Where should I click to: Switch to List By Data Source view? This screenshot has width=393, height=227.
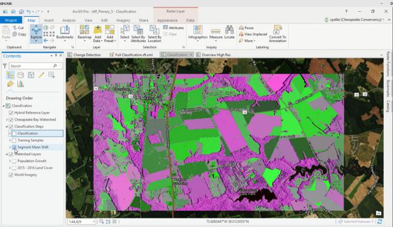[x=20, y=75]
